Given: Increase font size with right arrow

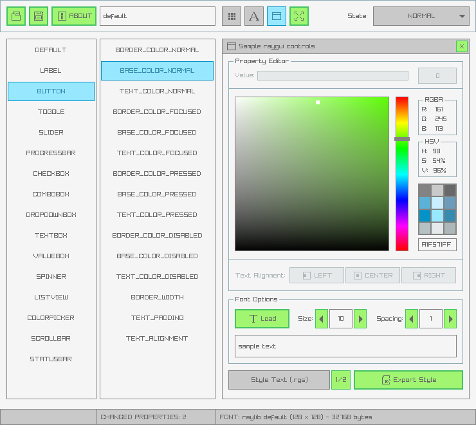Looking at the screenshot, I should [360, 319].
